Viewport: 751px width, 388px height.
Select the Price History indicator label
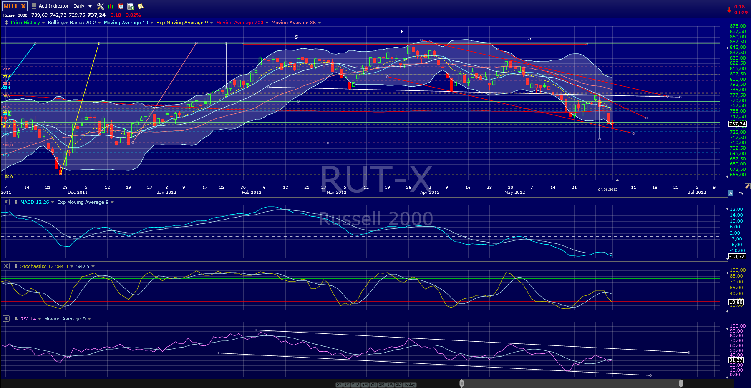[25, 23]
